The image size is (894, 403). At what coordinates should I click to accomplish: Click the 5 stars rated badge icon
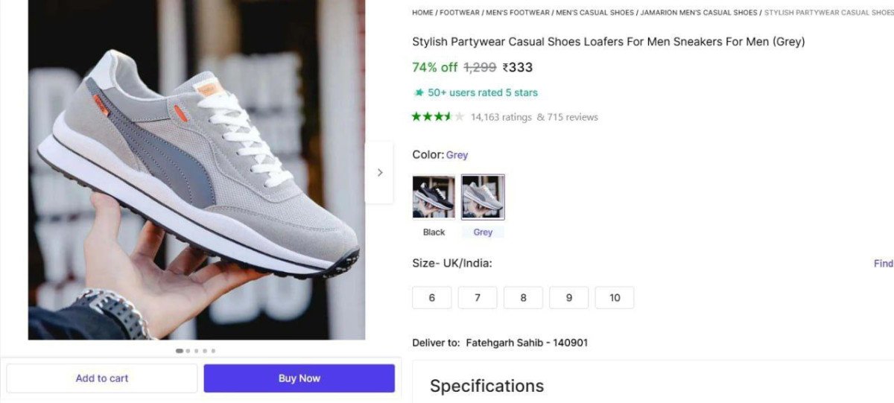click(x=419, y=92)
